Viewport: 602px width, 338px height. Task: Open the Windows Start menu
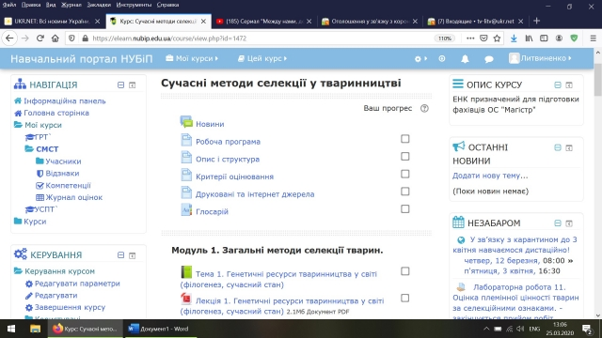(x=11, y=329)
